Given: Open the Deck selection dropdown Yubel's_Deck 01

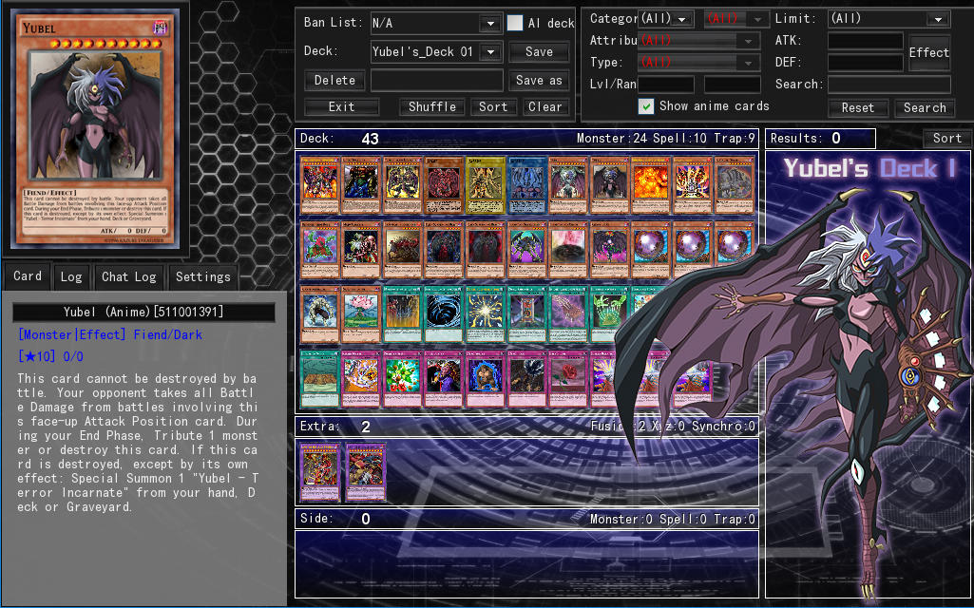Looking at the screenshot, I should pyautogui.click(x=490, y=52).
